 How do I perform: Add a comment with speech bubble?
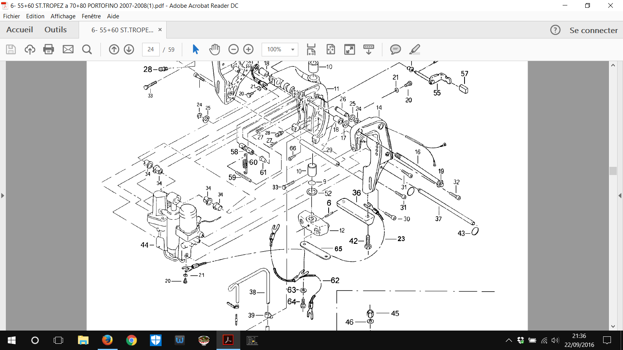[x=396, y=49]
